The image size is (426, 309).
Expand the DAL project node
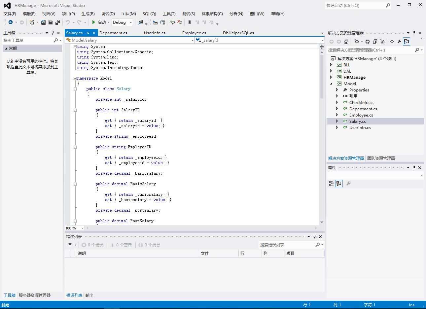tap(331, 71)
